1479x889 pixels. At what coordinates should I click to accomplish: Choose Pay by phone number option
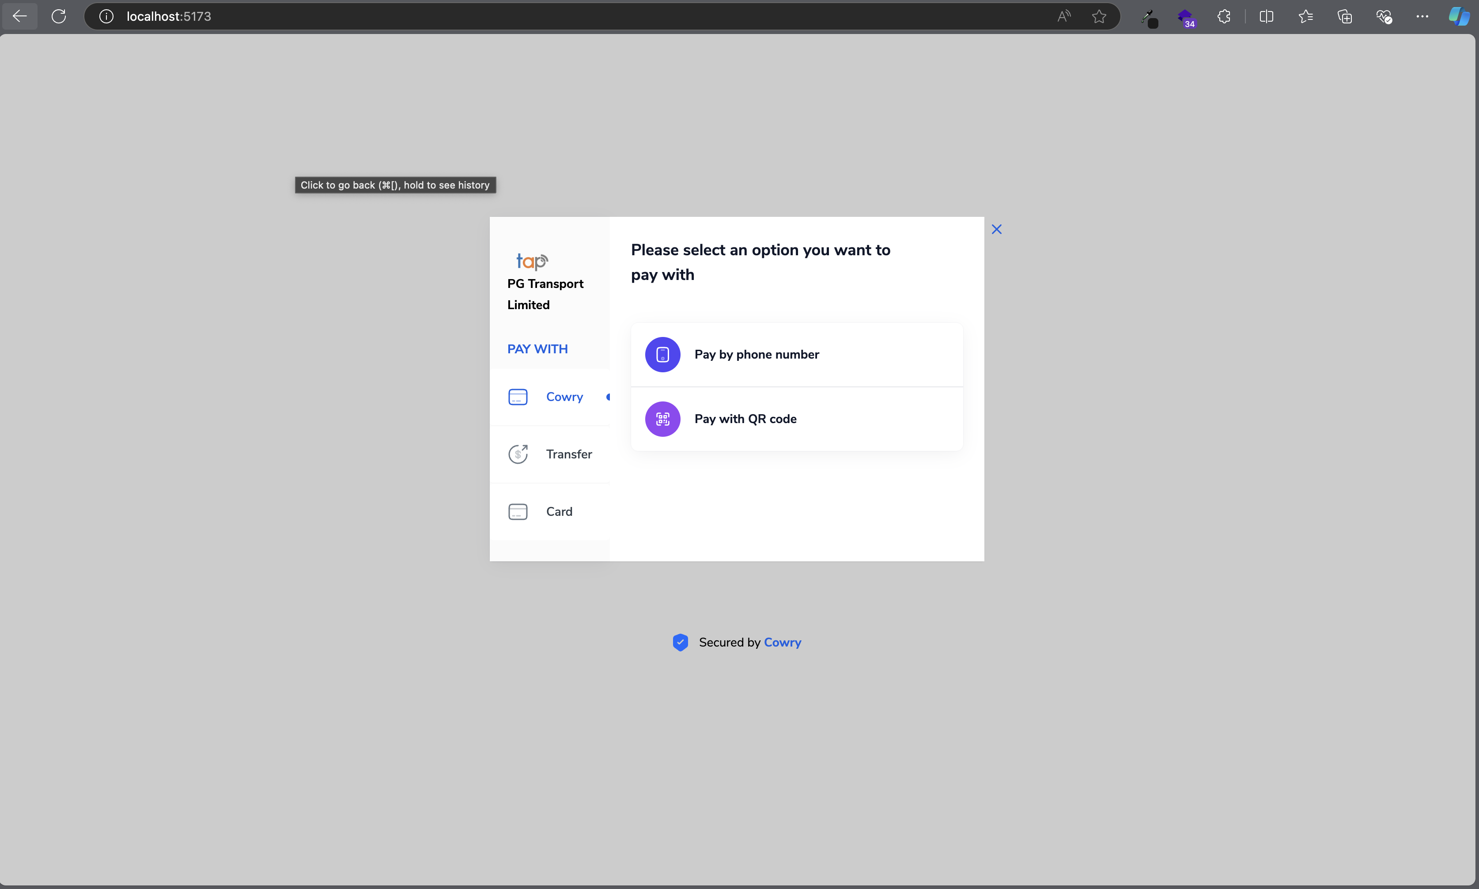click(x=756, y=355)
